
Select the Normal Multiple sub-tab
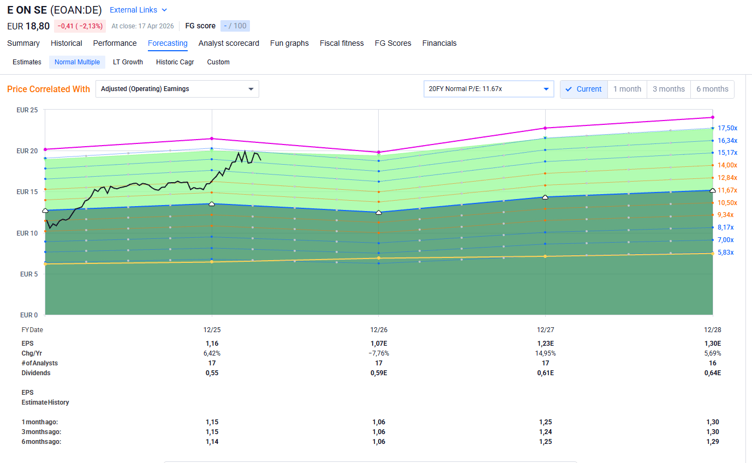[77, 62]
